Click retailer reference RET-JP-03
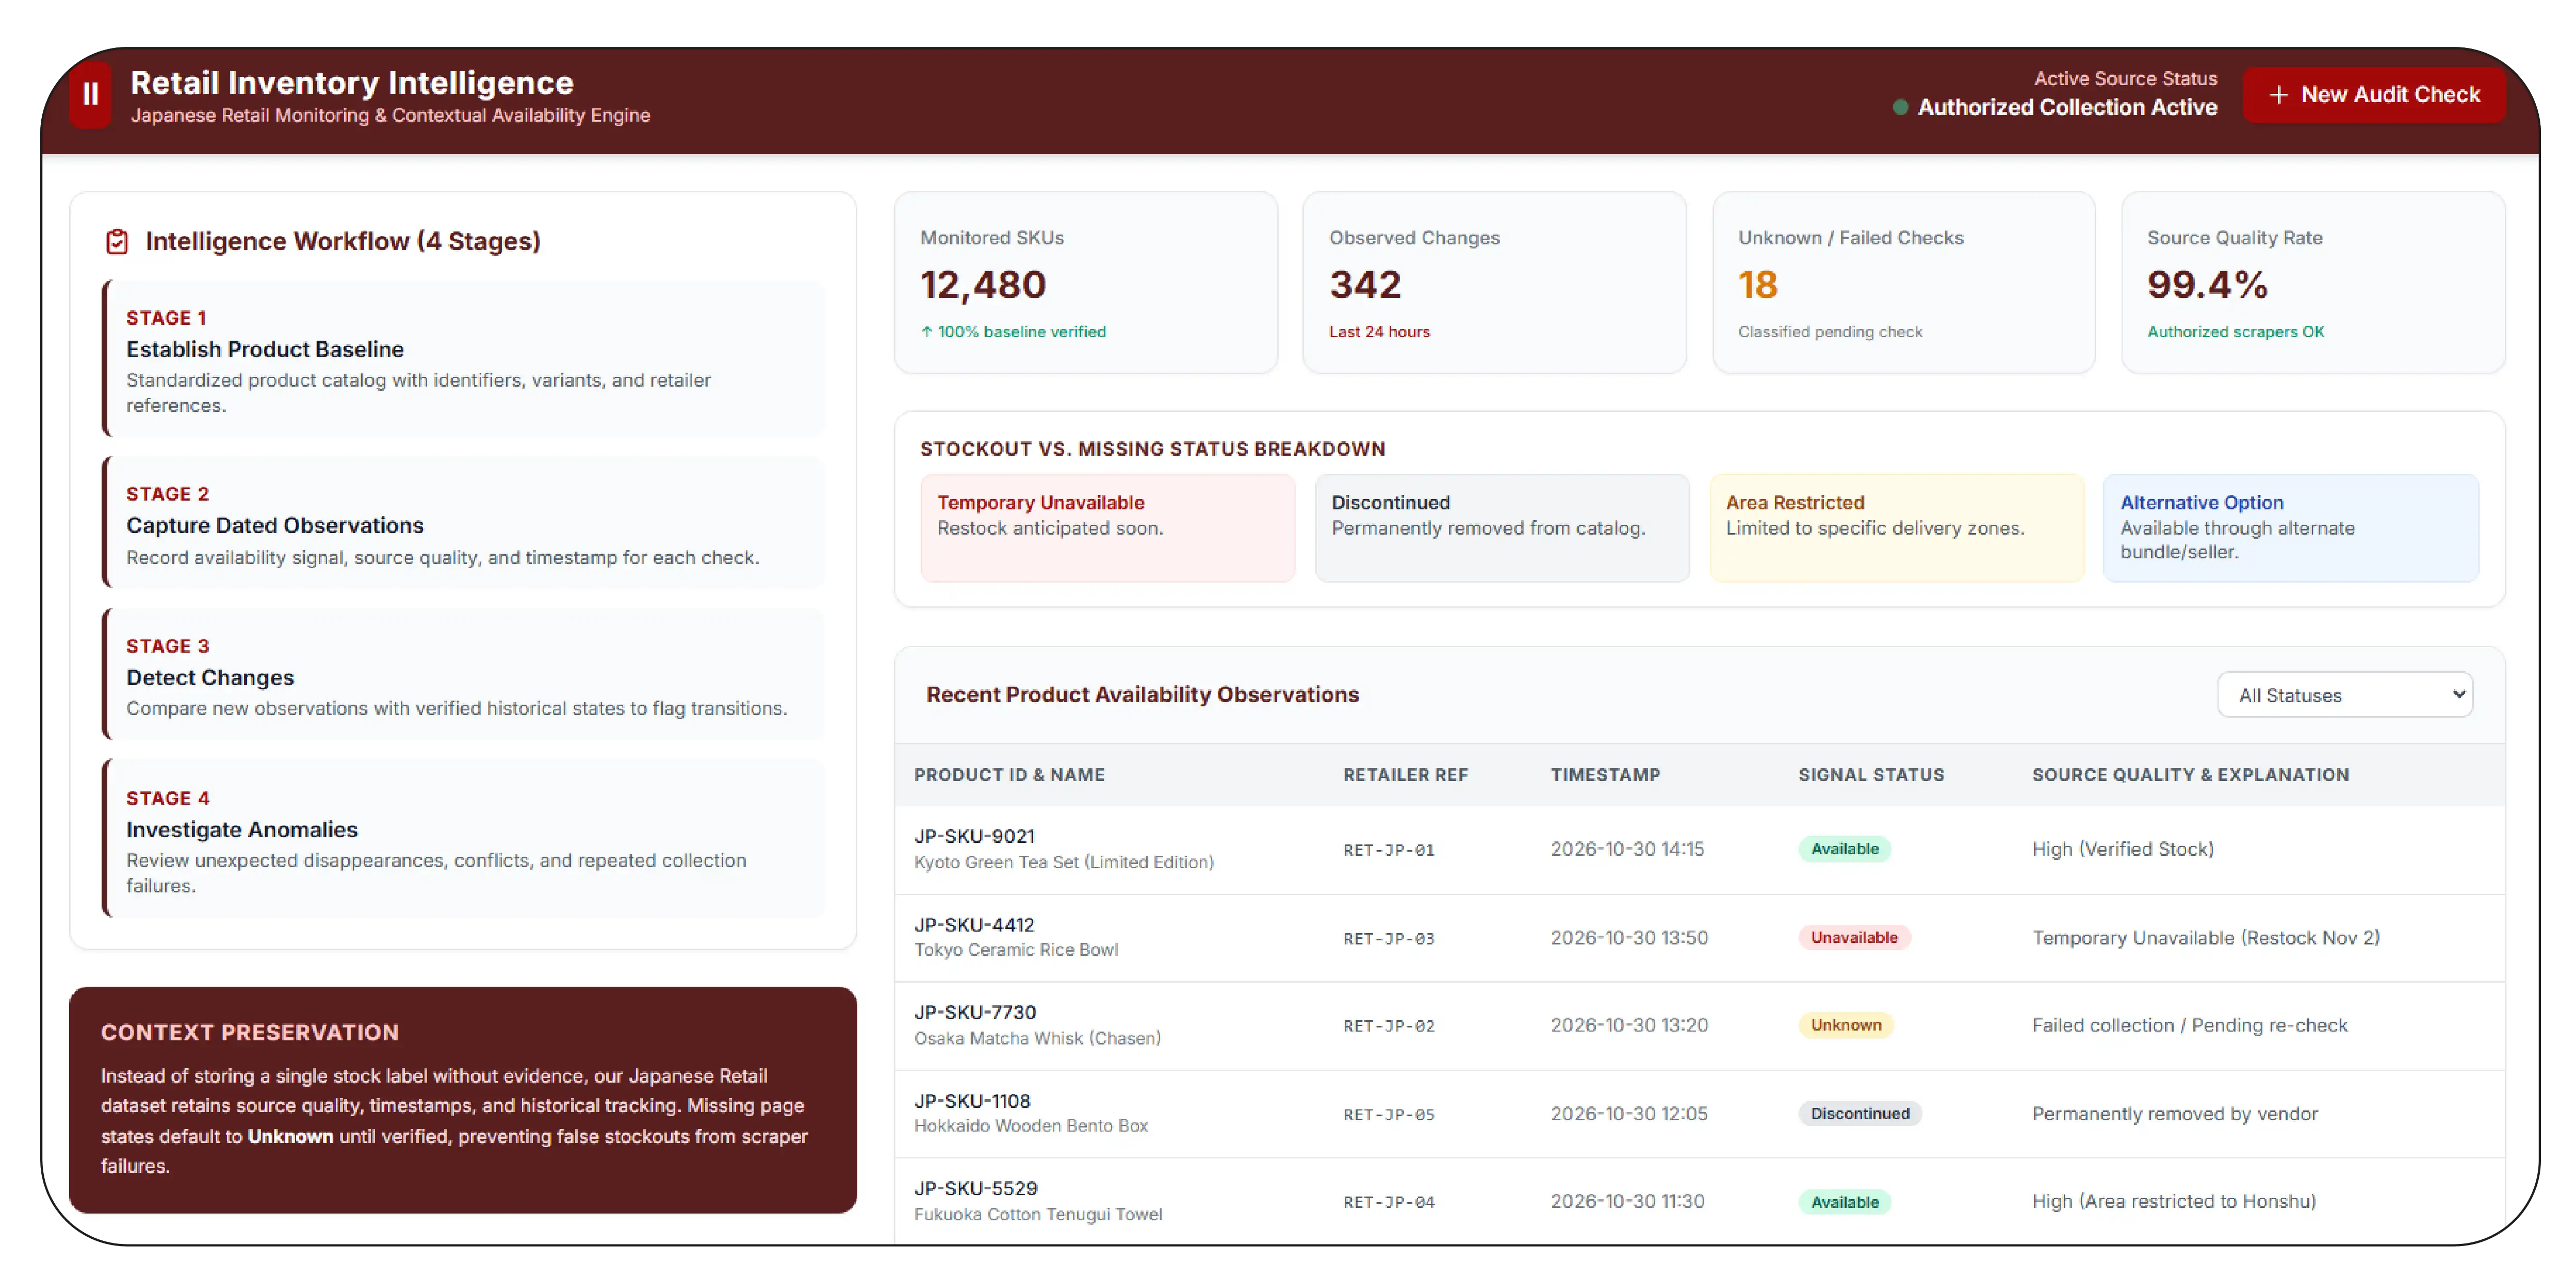This screenshot has height=1278, width=2576. click(1388, 939)
